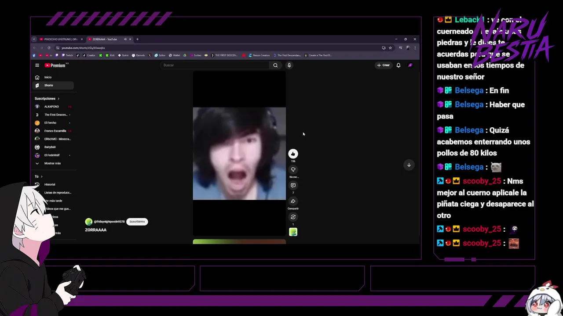Click the Buscar search field
The image size is (563, 316).
pyautogui.click(x=216, y=65)
